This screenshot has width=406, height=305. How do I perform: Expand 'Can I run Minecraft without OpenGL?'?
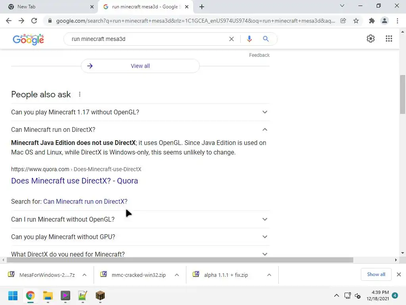[x=140, y=219]
